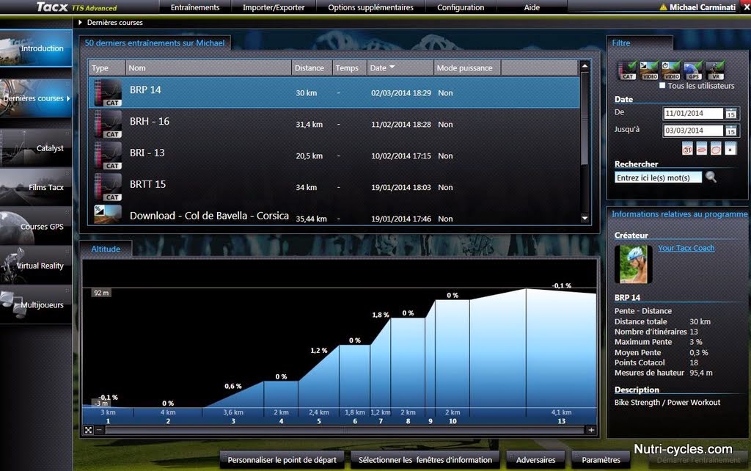Sort the list by Date column
Viewport: 751px width, 471px height.
(400, 68)
